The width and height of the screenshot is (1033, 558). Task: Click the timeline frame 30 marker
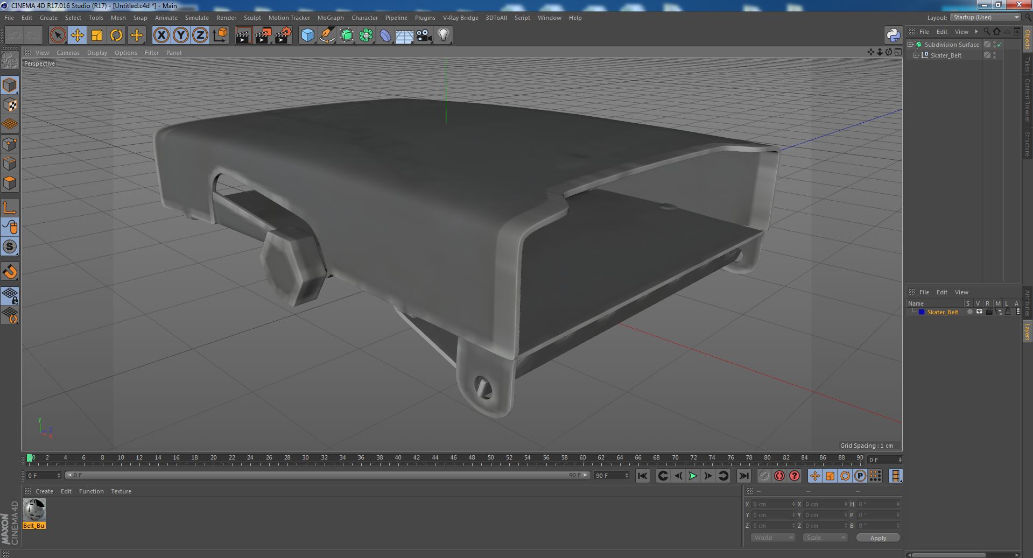(306, 458)
